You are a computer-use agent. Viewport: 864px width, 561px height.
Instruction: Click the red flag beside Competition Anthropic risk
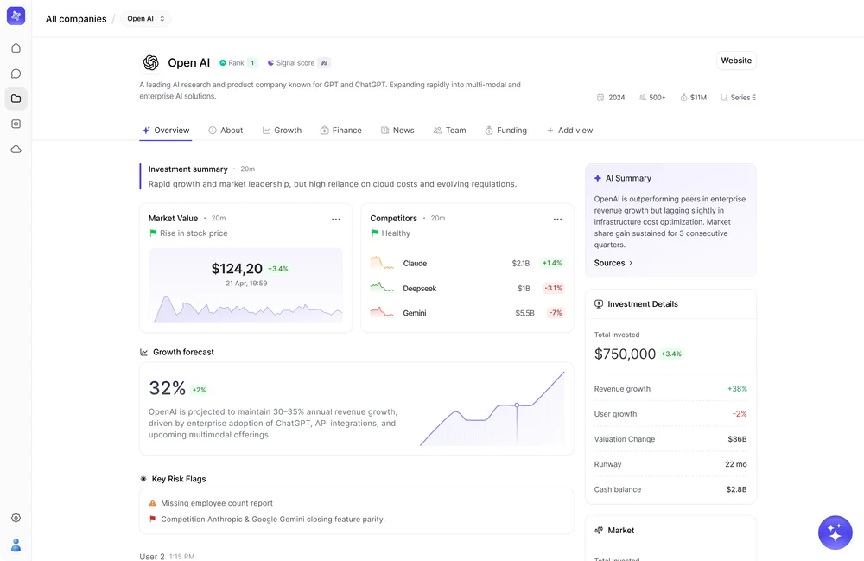(x=153, y=519)
